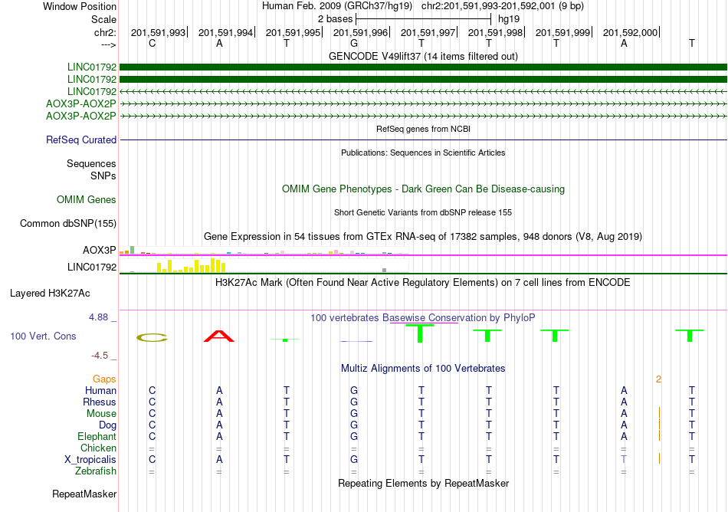Click the Sequences track label
Viewport: 728px width, 512px height.
(91, 163)
